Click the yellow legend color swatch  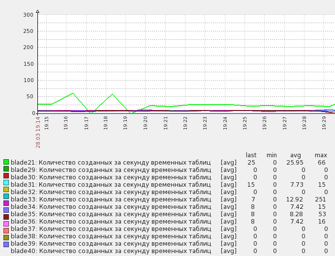(x=6, y=190)
